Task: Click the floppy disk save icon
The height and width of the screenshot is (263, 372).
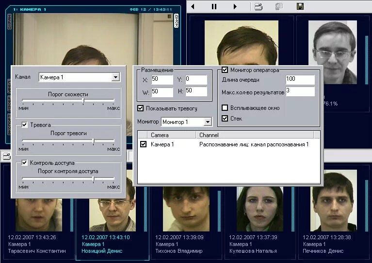Action: 300,6
